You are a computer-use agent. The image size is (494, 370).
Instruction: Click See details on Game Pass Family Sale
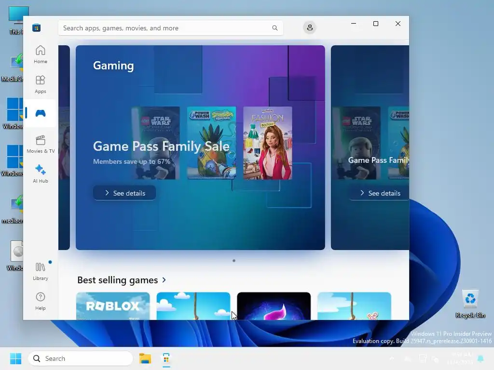124,193
